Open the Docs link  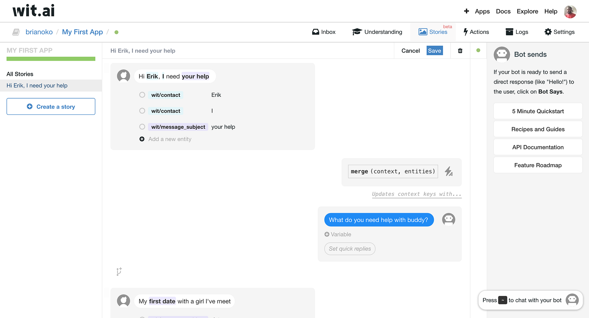(x=503, y=11)
